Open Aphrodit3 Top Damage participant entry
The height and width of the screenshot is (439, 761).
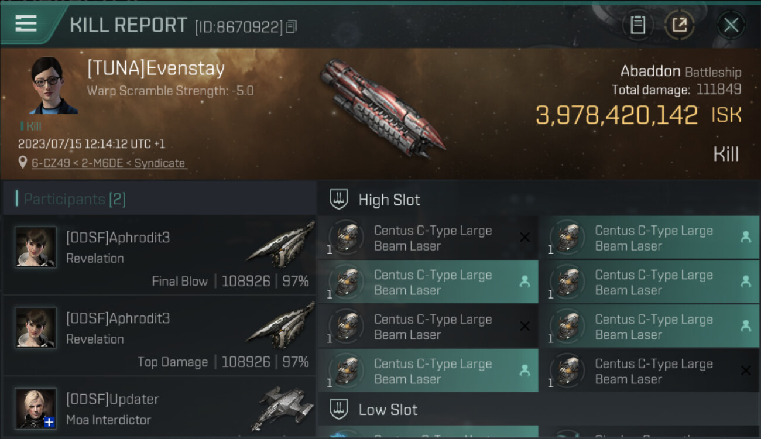(158, 335)
